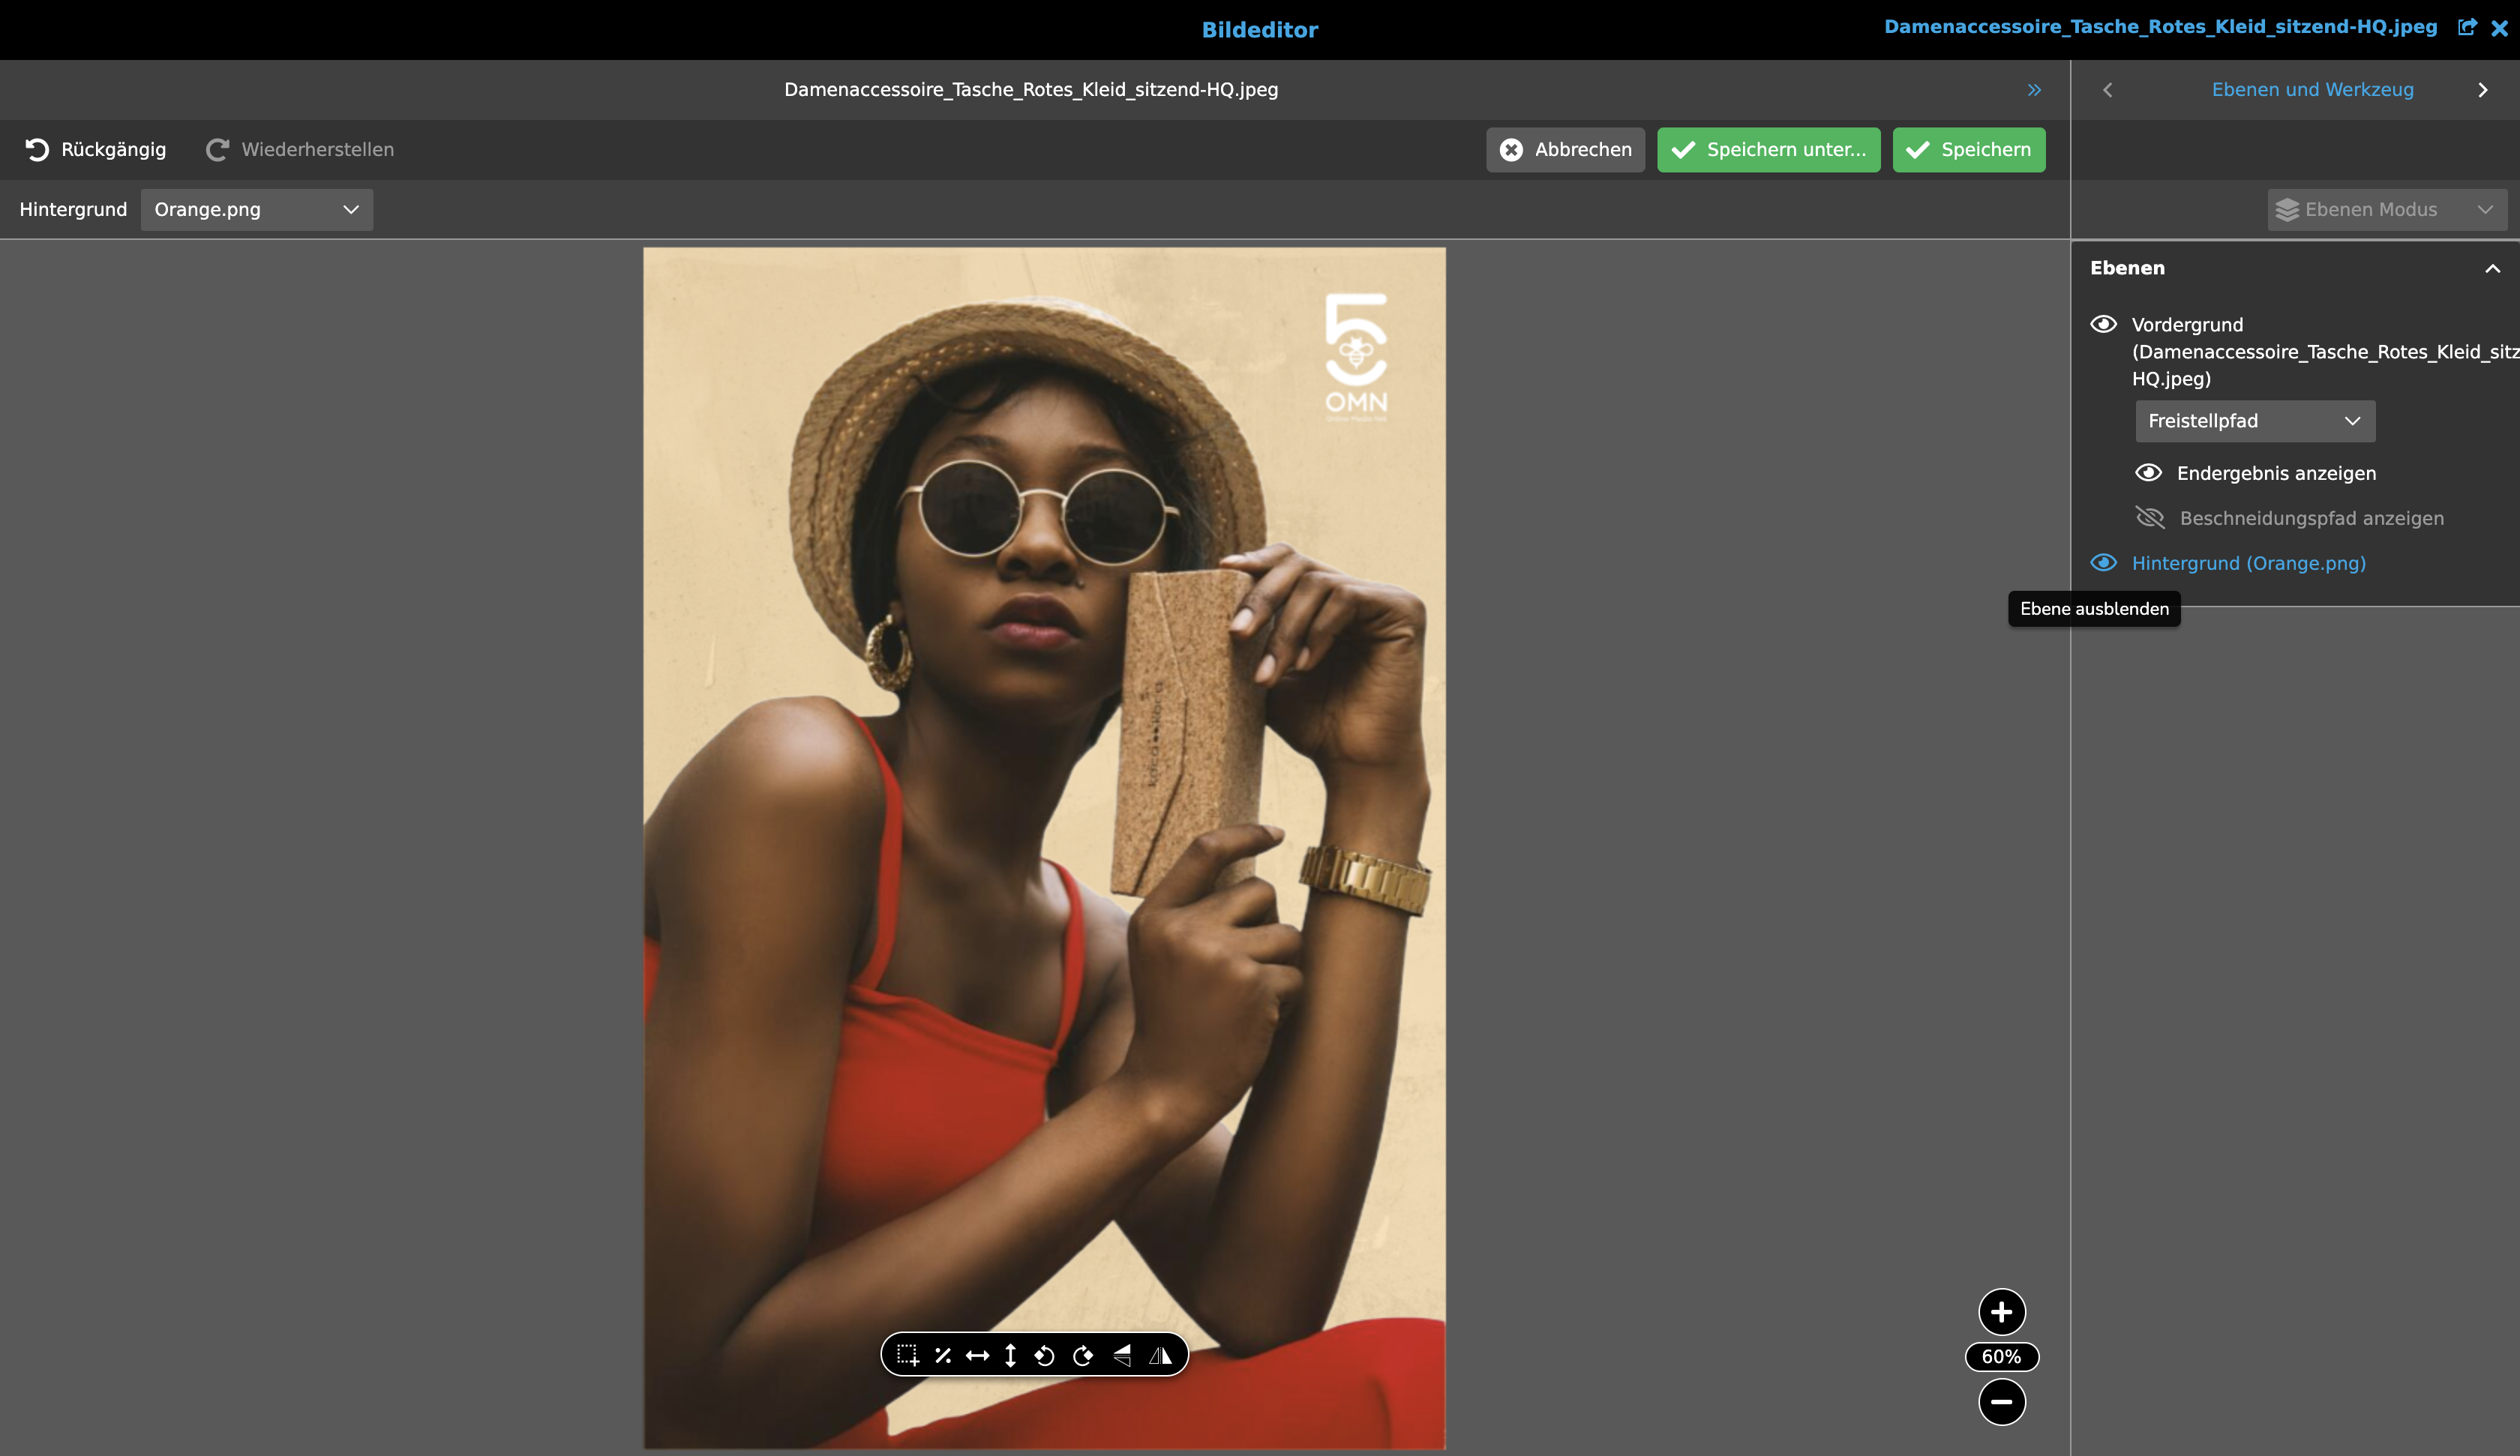Click the 60% zoom level indicator
This screenshot has height=1456, width=2520.
2002,1356
